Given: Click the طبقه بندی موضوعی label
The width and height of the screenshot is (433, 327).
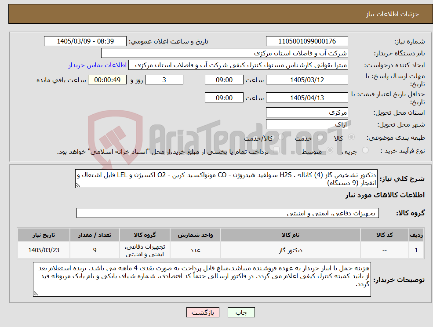Looking at the screenshot, I should click(x=396, y=138).
